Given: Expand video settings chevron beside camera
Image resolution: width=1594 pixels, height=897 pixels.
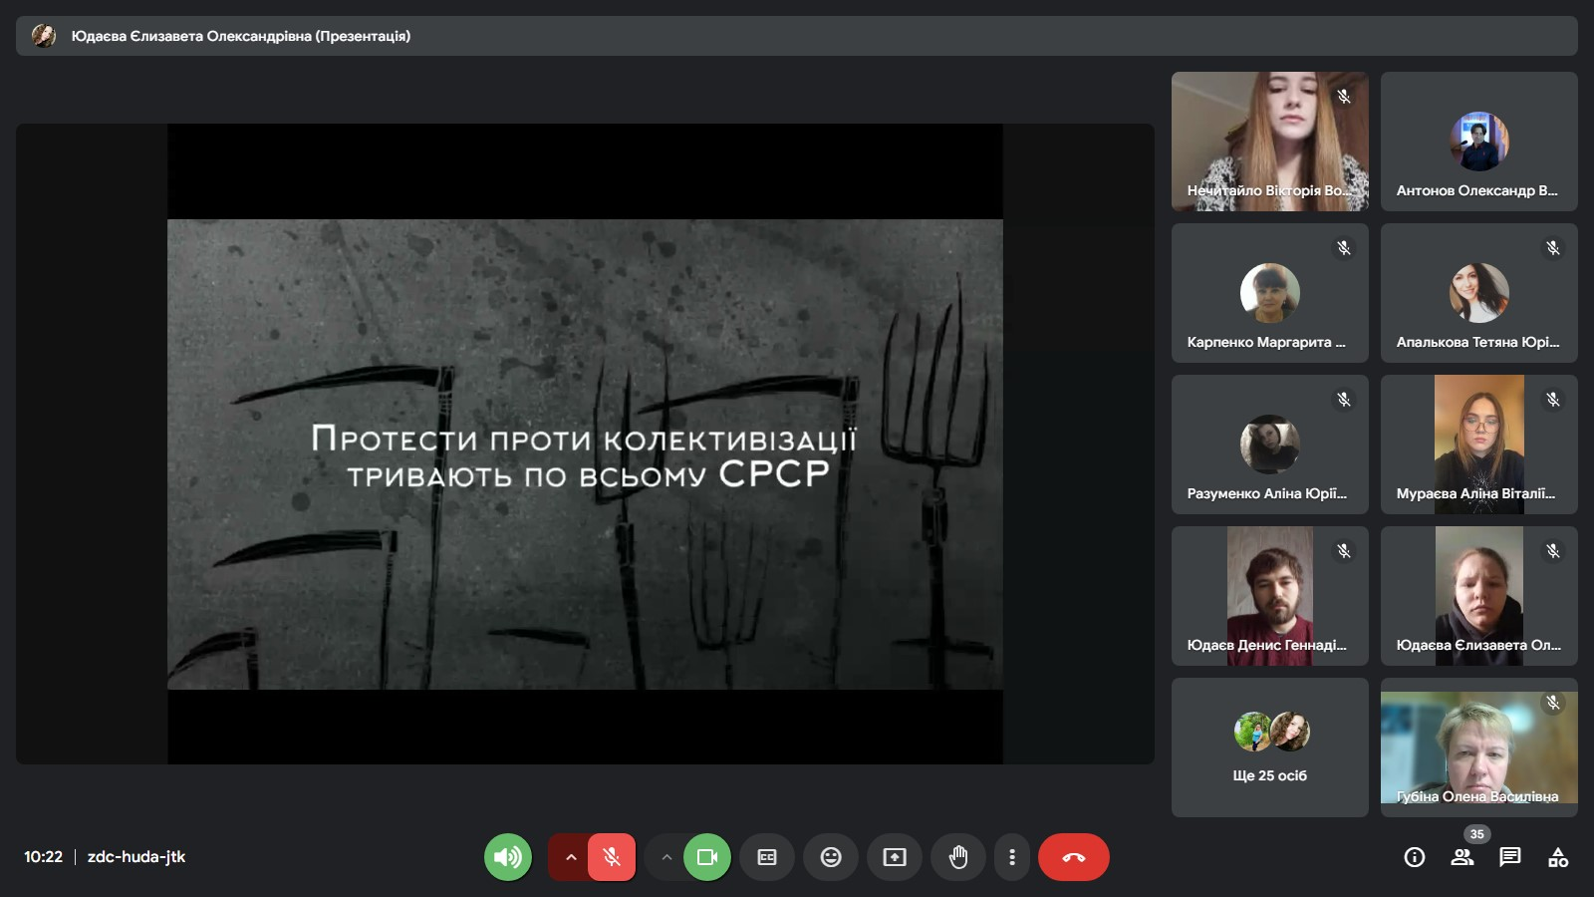Looking at the screenshot, I should (666, 857).
